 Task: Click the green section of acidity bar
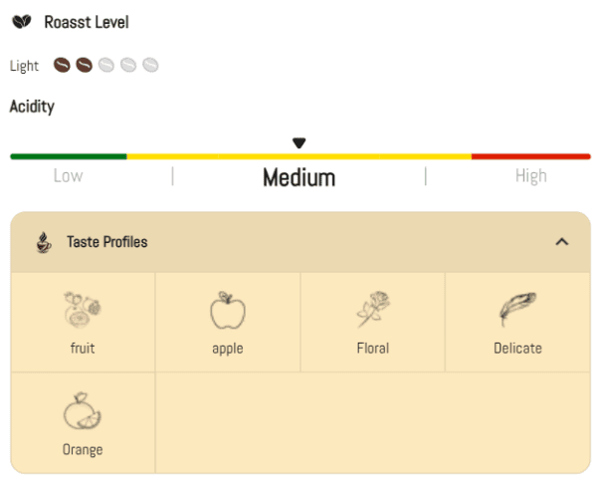68,156
